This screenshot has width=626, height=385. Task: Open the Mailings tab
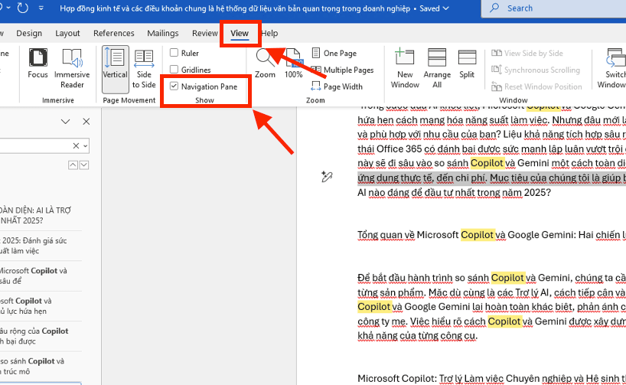tap(162, 33)
